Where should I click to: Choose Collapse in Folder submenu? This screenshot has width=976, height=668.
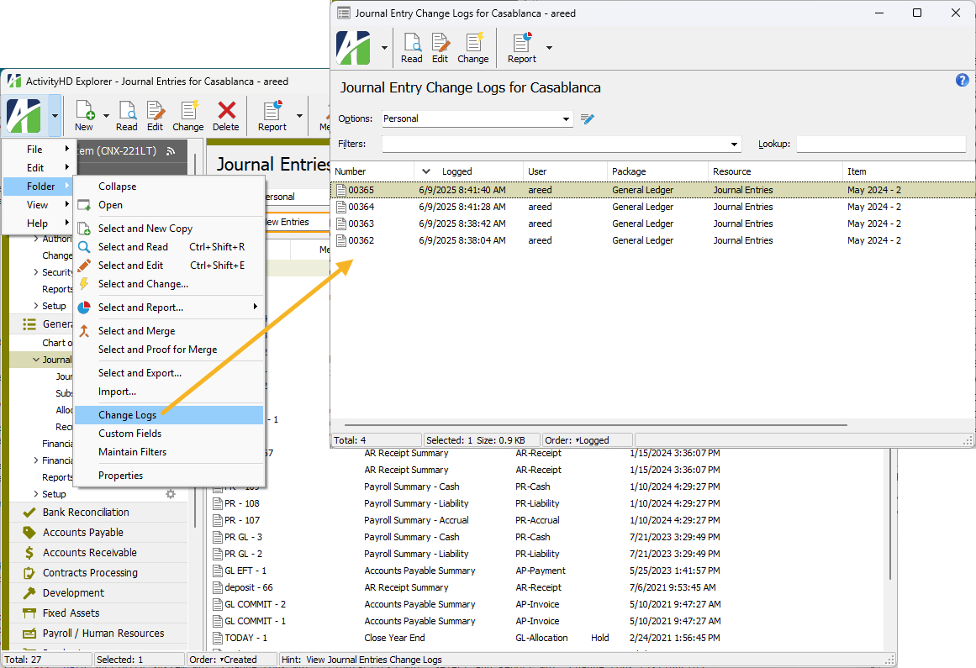tap(169, 187)
